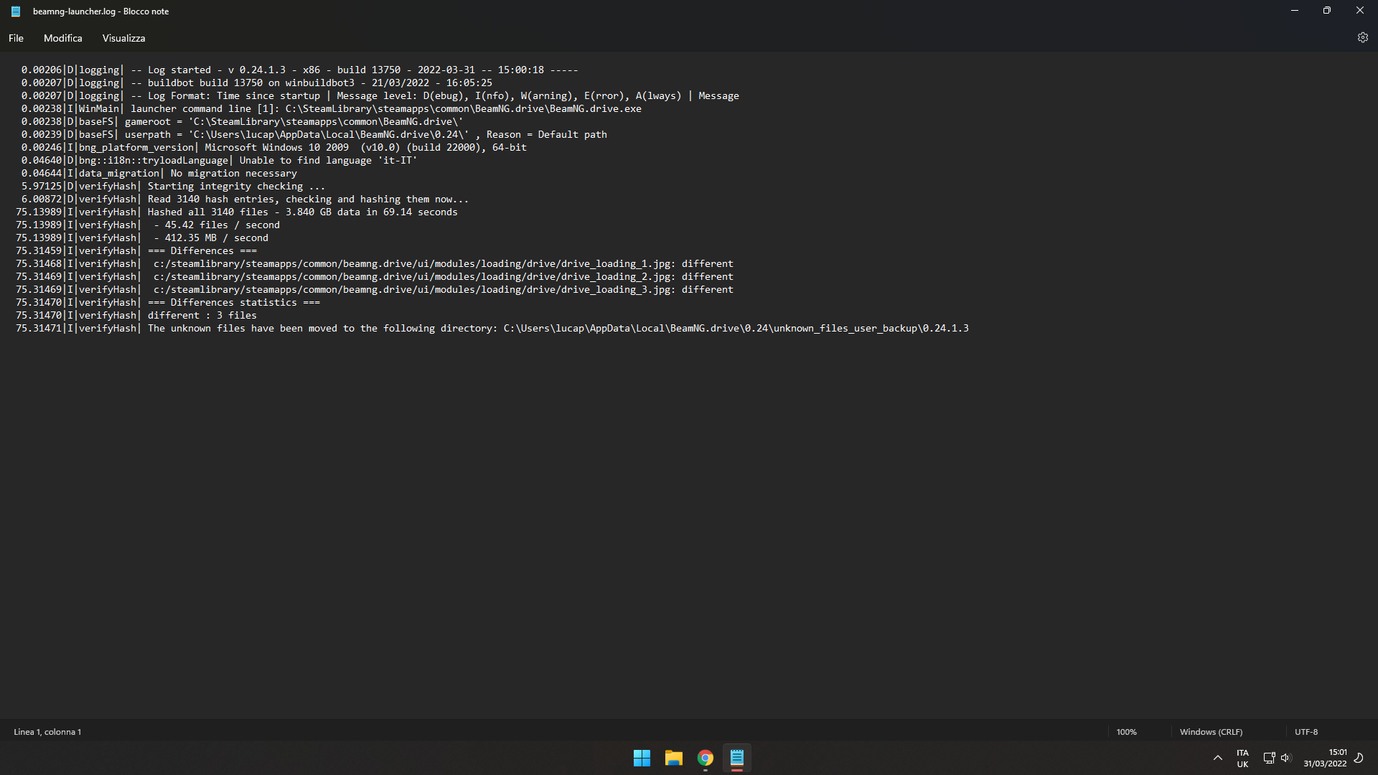Viewport: 1378px width, 775px height.
Task: Click the 'userpath =' log line
Action: 314,134
